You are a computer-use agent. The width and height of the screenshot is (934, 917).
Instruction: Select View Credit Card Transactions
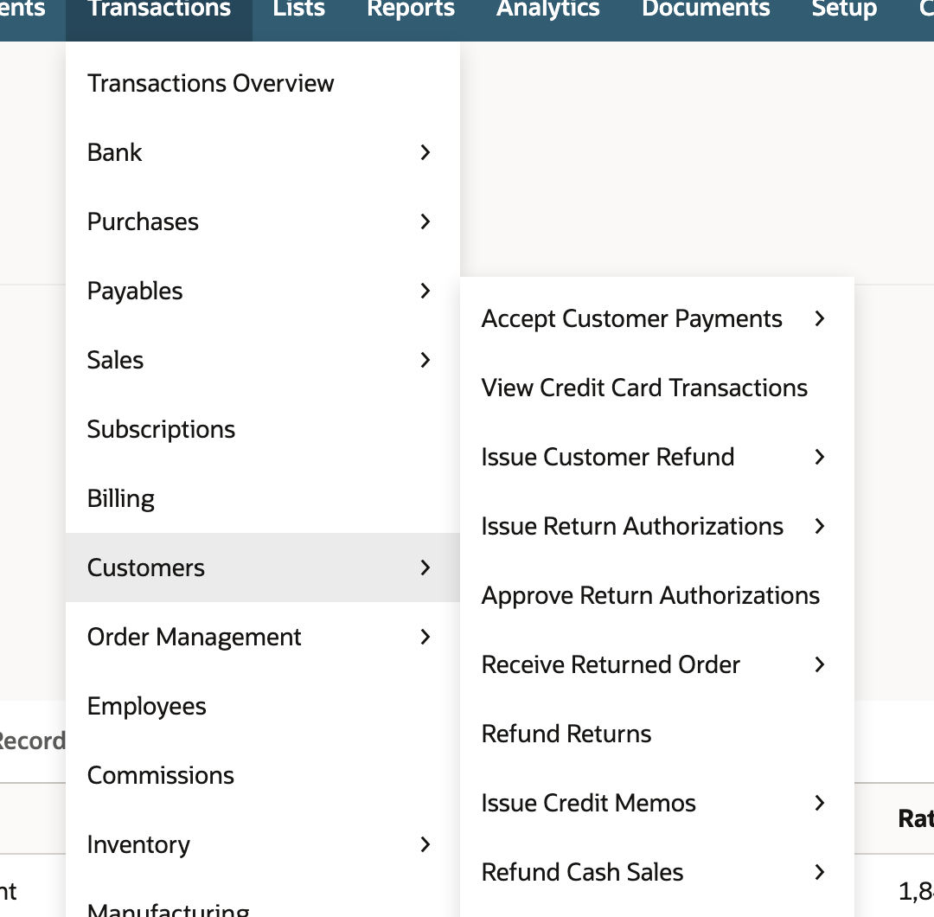(x=657, y=388)
